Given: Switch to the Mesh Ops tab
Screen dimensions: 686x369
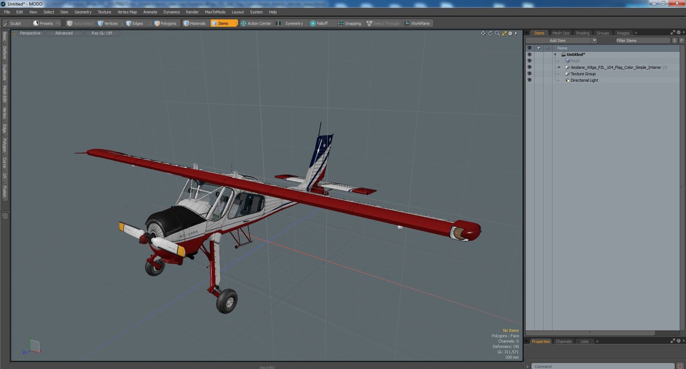Looking at the screenshot, I should (561, 33).
